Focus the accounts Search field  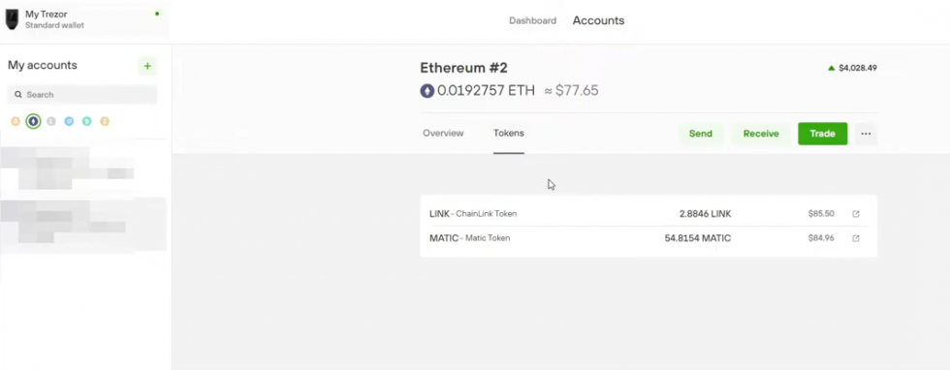(82, 95)
